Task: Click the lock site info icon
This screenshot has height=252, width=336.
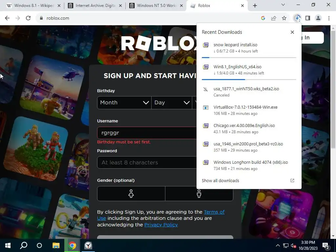Action: click(x=41, y=18)
